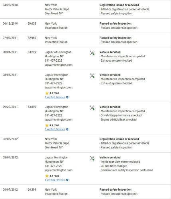This screenshot has height=199, width=171.
Task: Click the 04/28/2010 Registration issued or renewed heading
Action: tap(119, 5)
